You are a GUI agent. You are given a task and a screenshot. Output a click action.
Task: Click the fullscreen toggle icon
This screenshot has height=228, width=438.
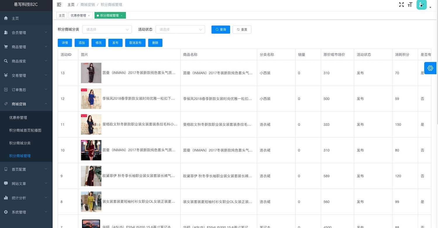[401, 5]
